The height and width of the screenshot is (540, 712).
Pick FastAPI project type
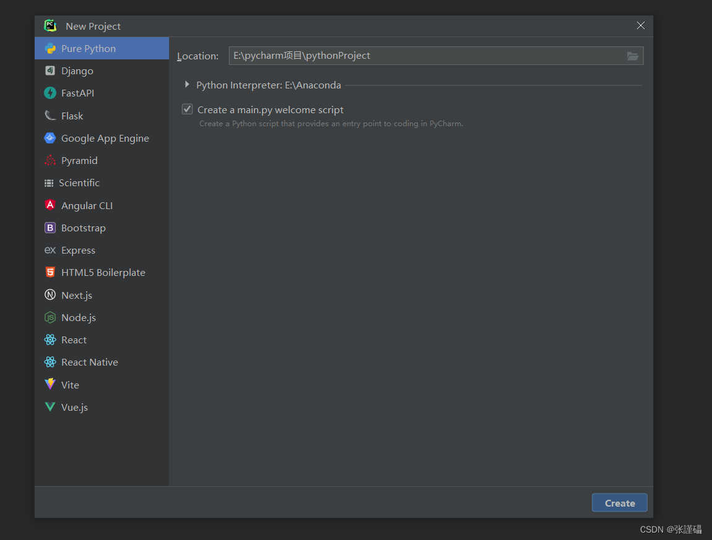[x=102, y=93]
